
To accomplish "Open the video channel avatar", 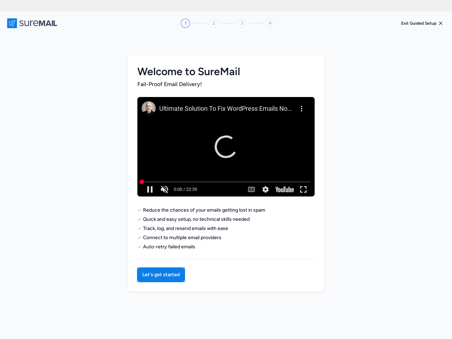I will pyautogui.click(x=149, y=108).
